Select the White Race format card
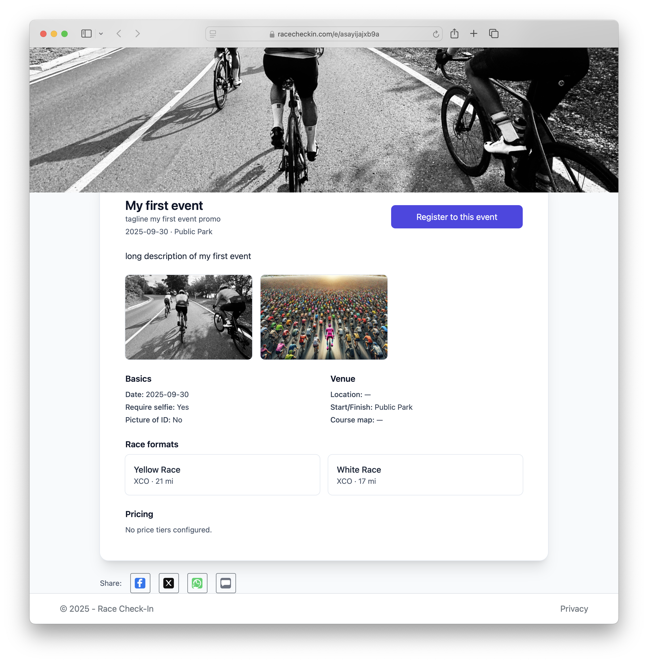Screen dimensions: 648x663 (425, 475)
